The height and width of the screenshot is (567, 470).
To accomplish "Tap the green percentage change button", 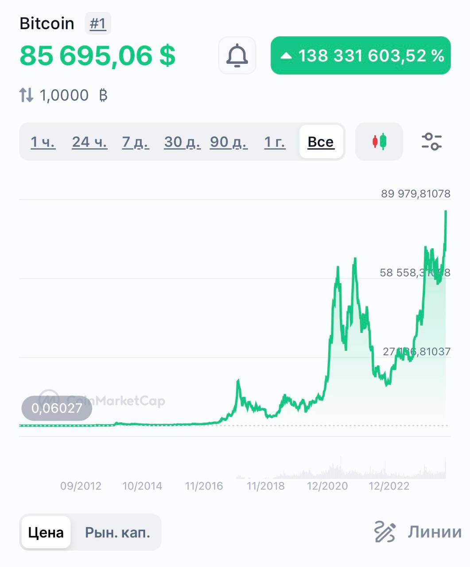I will point(361,56).
